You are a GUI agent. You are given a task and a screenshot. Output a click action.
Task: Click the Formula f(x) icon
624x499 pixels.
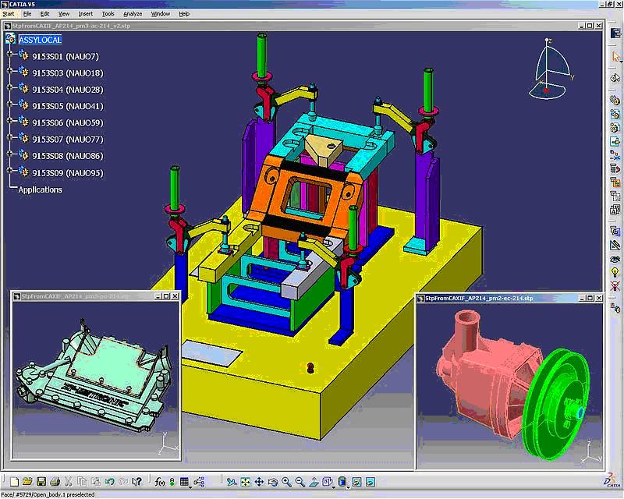click(x=159, y=482)
